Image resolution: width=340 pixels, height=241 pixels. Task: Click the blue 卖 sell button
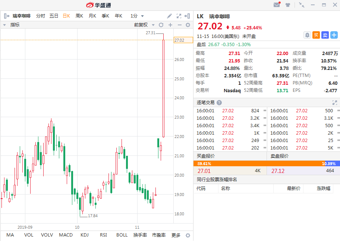click(325, 35)
